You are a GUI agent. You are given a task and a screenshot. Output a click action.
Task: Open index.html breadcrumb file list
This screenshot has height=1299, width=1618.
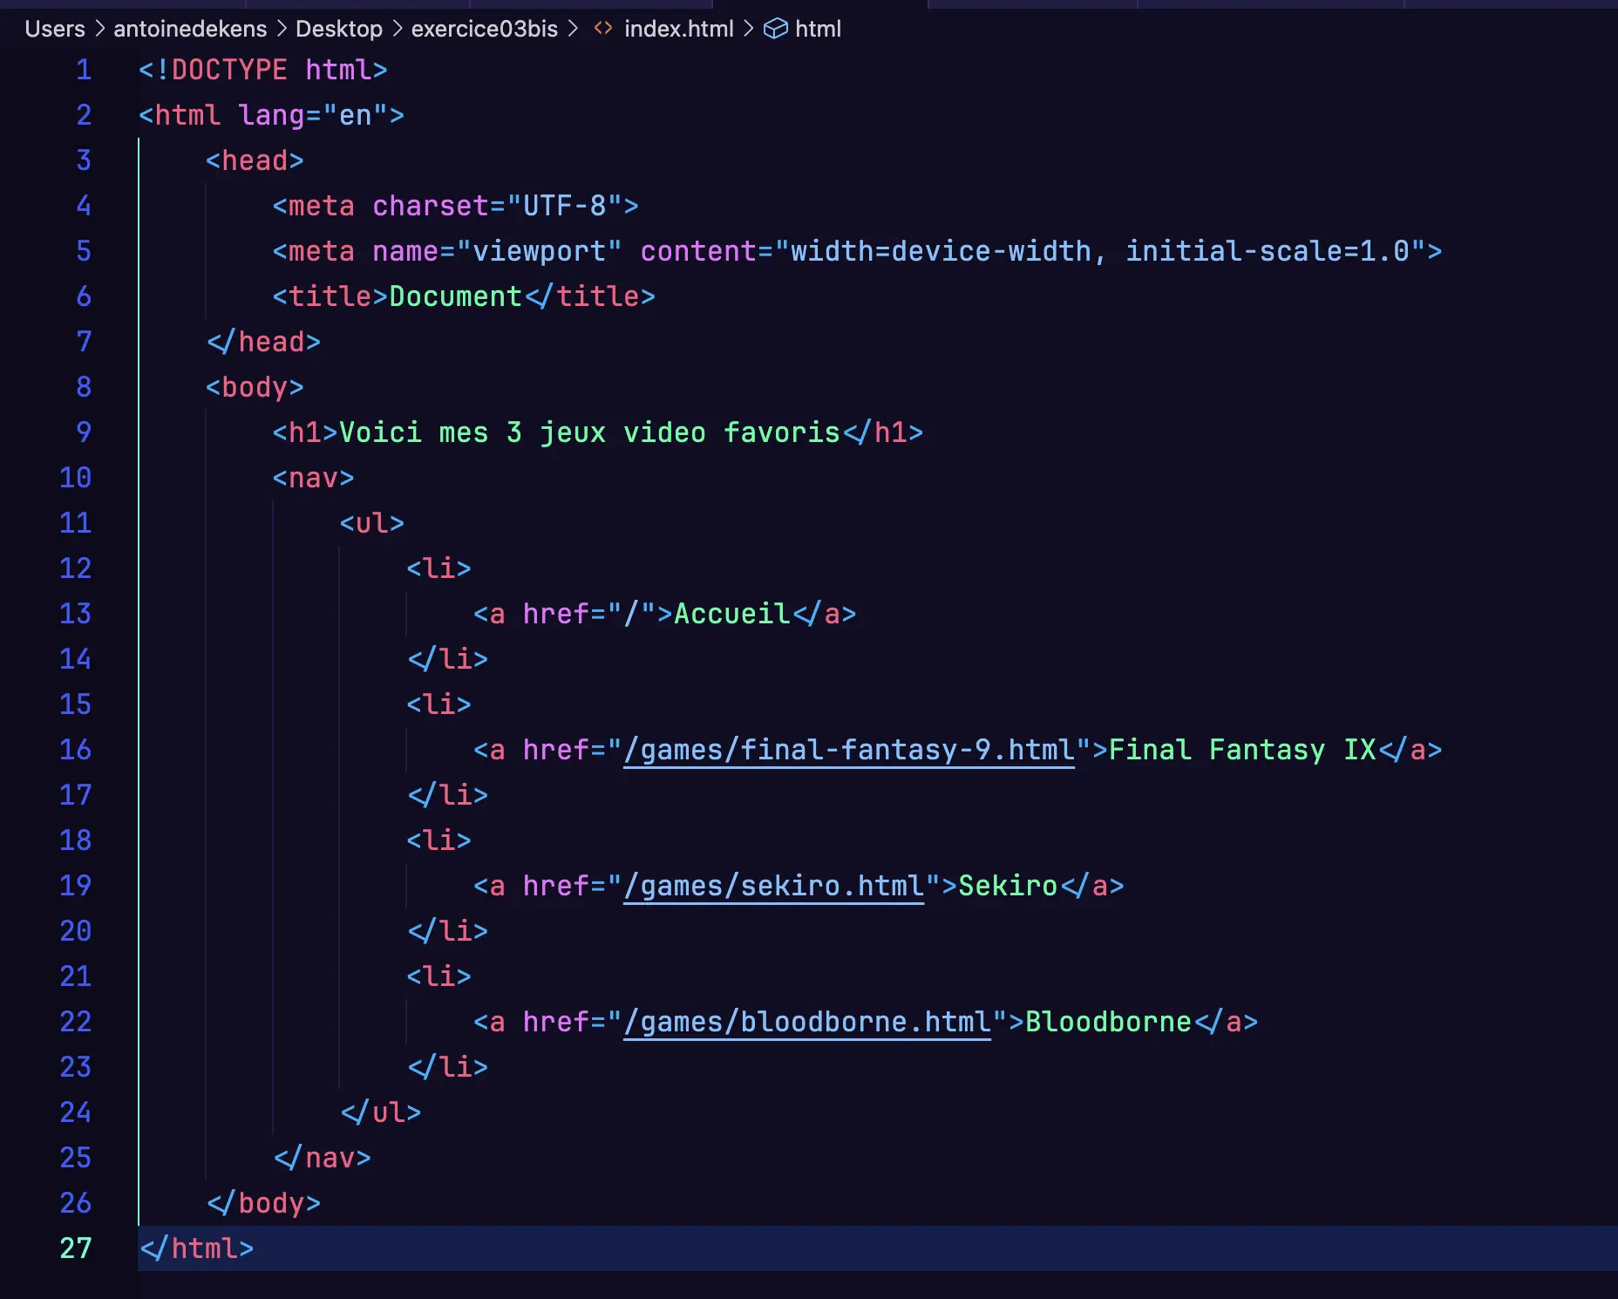[x=678, y=29]
